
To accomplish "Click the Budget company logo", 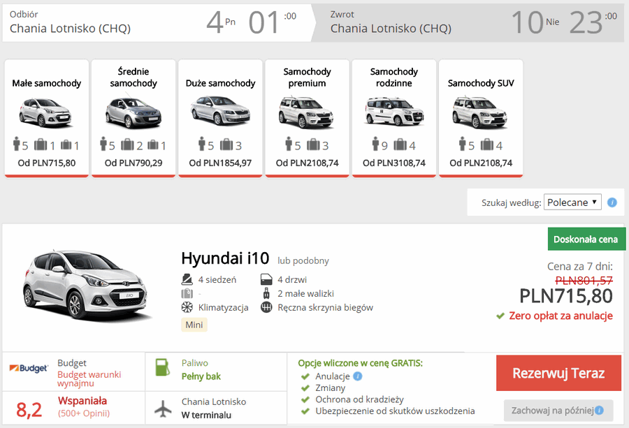I will (29, 368).
